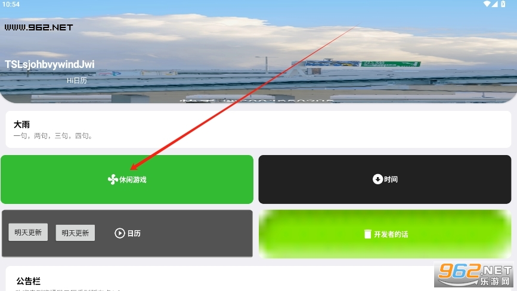Image resolution: width=517 pixels, height=291 pixels.
Task: Click the cellular signal icon
Action: pyautogui.click(x=494, y=4)
